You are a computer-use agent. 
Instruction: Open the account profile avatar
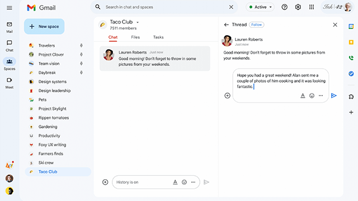point(348,7)
